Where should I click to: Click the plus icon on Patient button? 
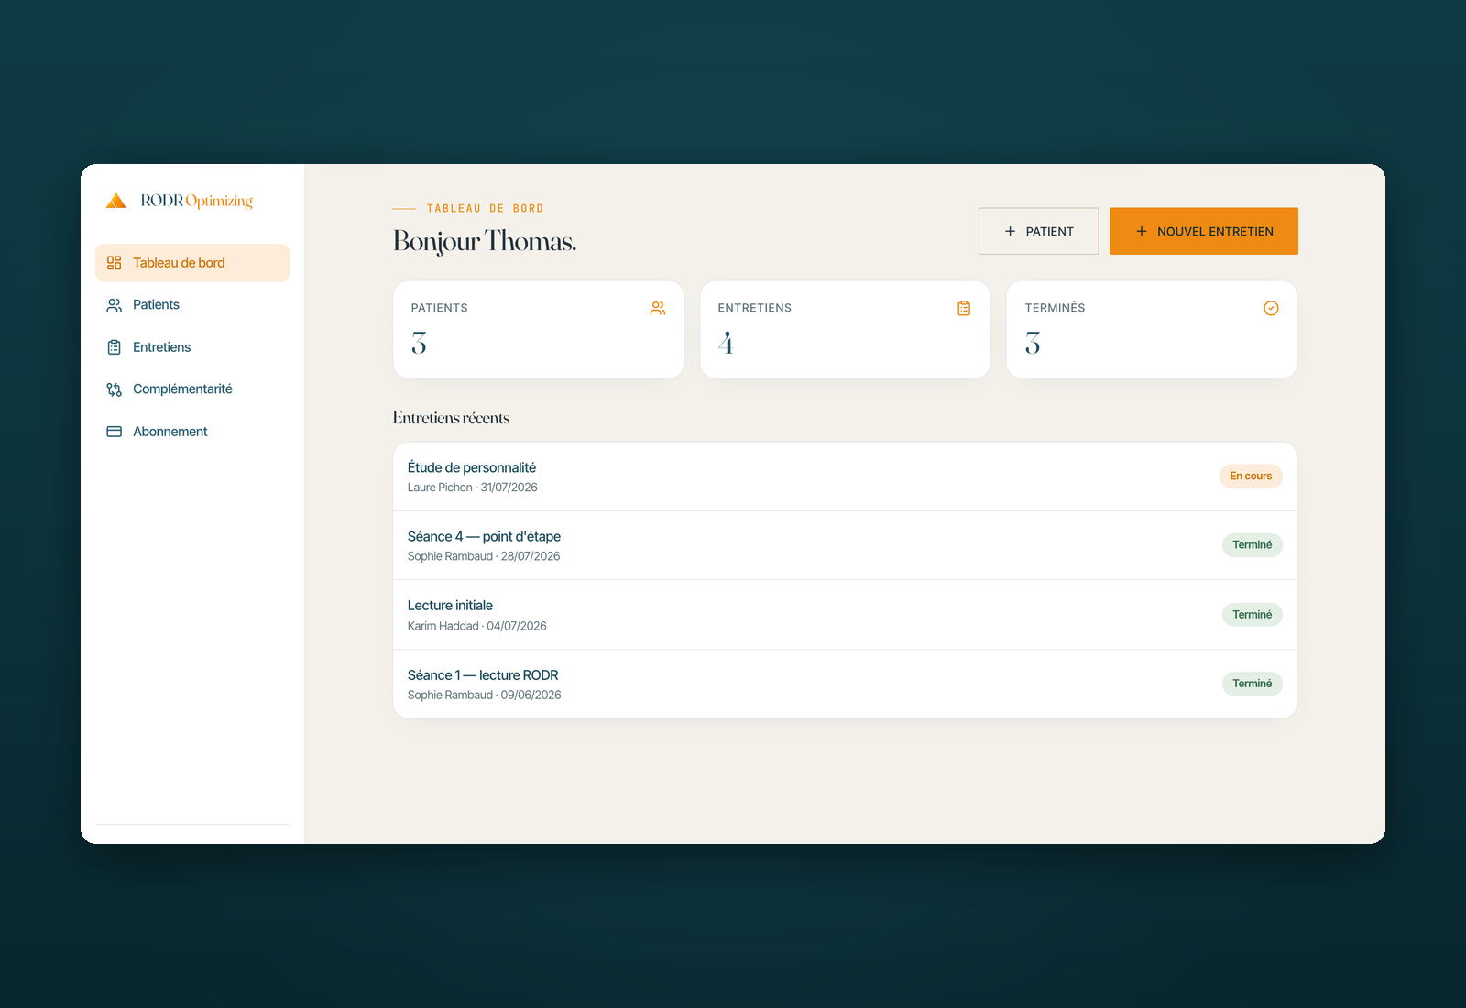click(x=1010, y=231)
